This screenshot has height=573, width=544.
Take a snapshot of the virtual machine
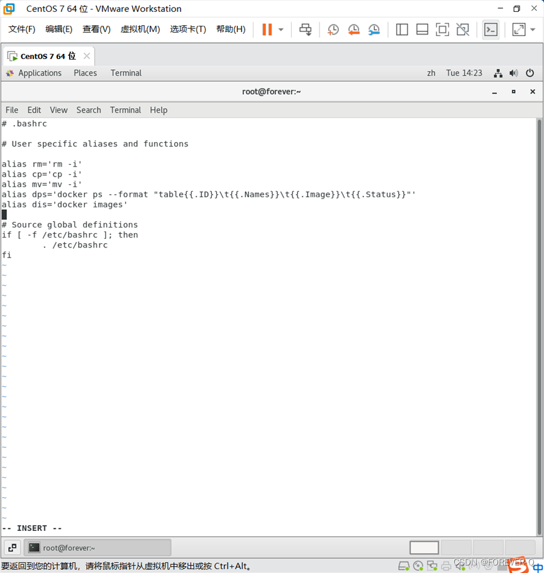(333, 30)
